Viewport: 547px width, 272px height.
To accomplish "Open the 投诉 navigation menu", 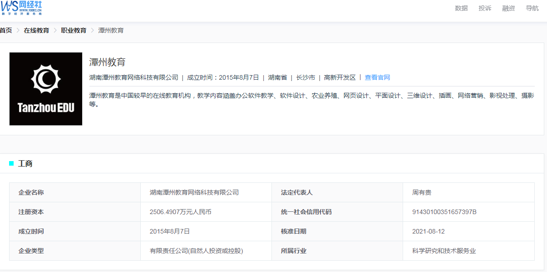I will (x=485, y=8).
